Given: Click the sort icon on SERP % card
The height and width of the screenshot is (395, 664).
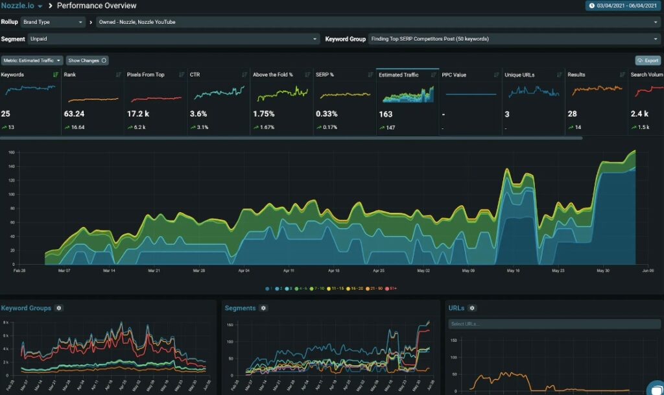Looking at the screenshot, I should [370, 75].
